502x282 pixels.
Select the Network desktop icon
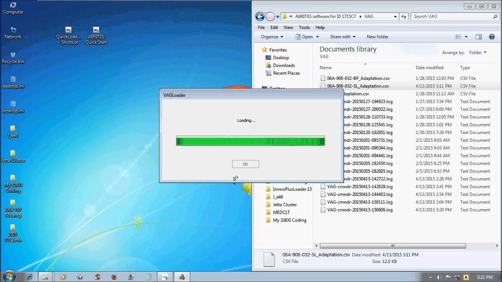pyautogui.click(x=13, y=33)
